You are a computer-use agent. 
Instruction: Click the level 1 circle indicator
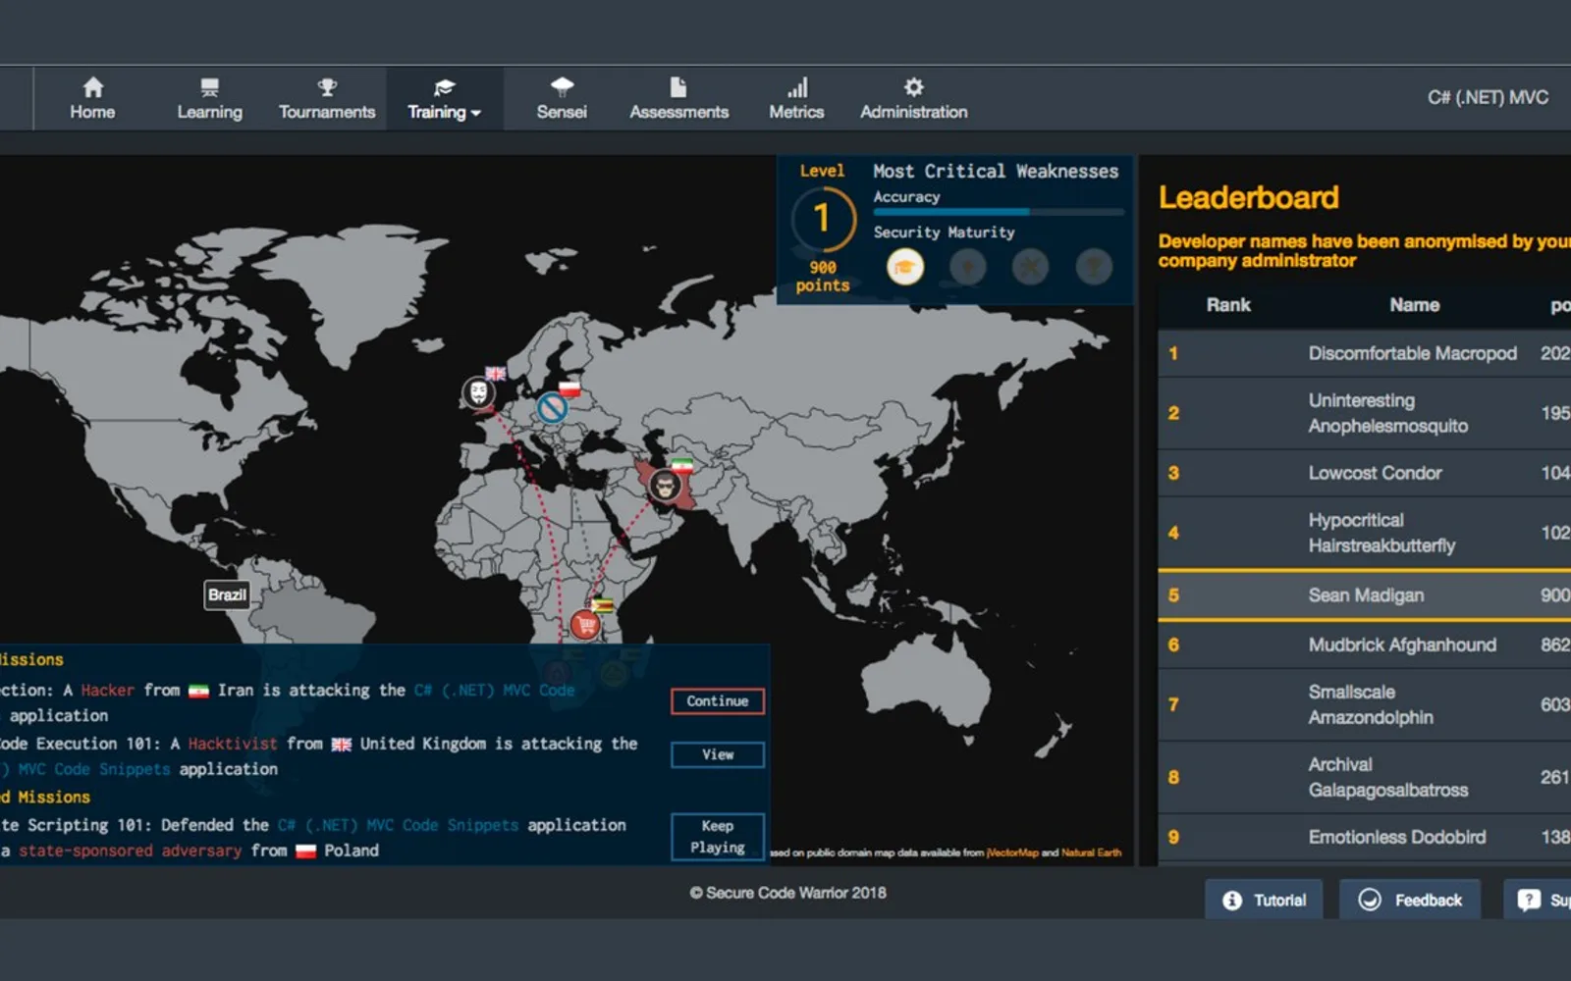(823, 219)
